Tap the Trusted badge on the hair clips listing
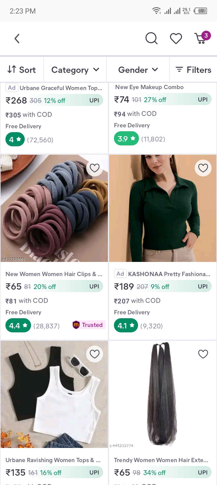This screenshot has height=485, width=217. [89, 325]
